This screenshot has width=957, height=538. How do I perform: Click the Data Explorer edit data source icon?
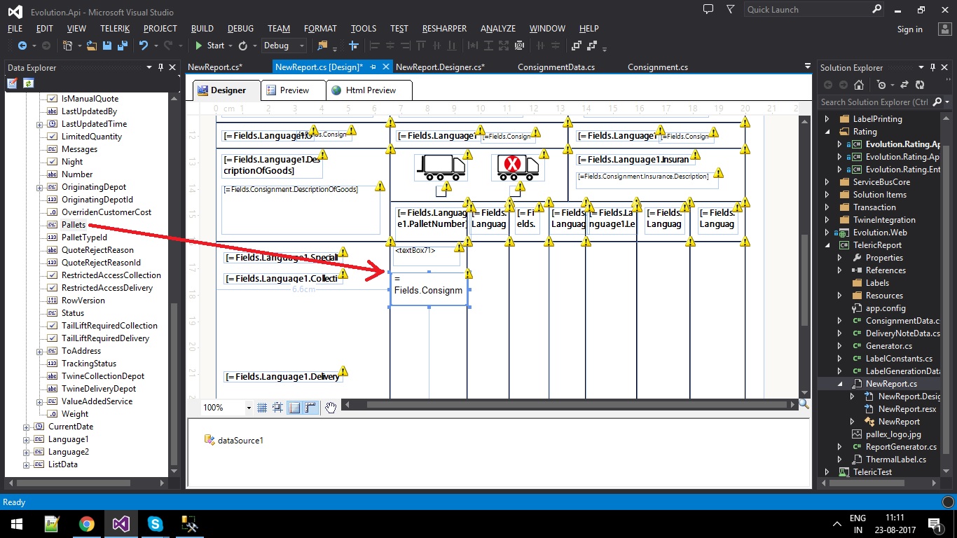point(12,83)
